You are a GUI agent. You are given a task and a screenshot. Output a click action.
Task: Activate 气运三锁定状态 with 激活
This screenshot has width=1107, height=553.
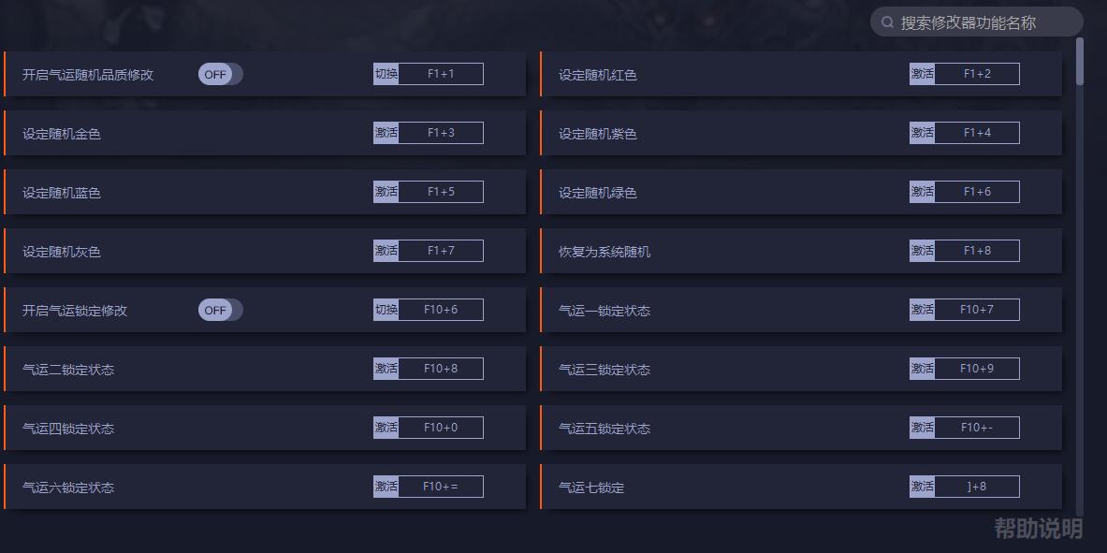click(x=923, y=369)
